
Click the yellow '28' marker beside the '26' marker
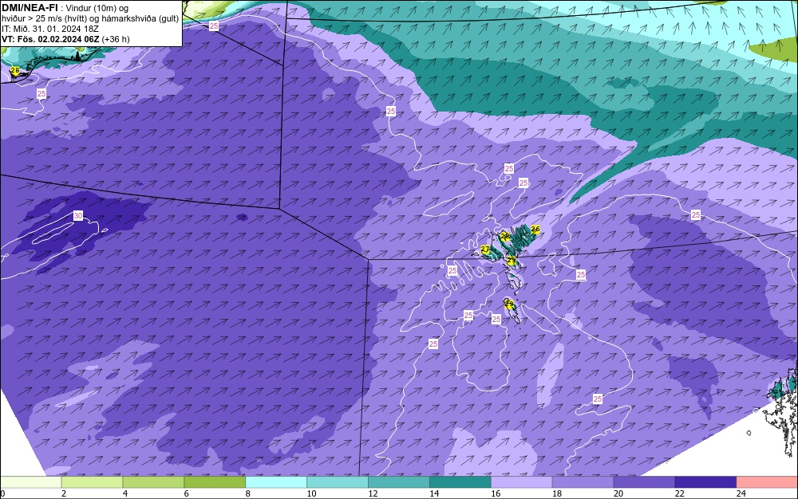point(505,236)
